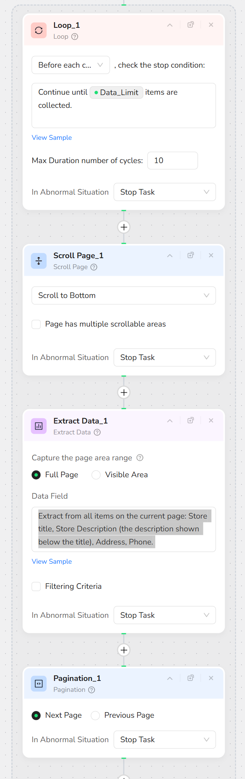Duplicate the Loop_1 node

(x=191, y=25)
